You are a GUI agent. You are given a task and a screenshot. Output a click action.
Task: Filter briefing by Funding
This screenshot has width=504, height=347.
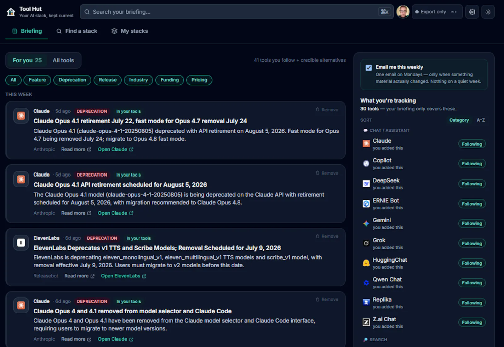(169, 80)
